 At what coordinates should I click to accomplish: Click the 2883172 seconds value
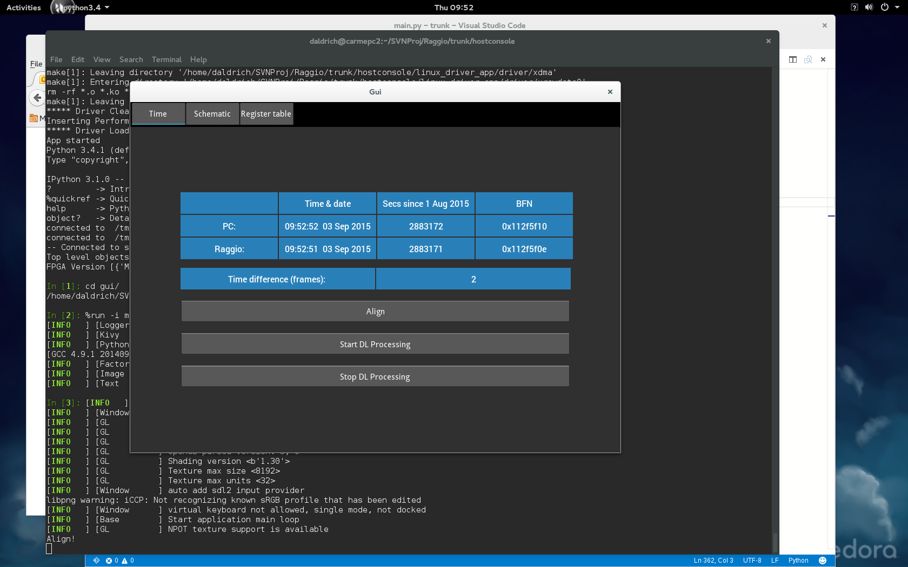pyautogui.click(x=426, y=226)
